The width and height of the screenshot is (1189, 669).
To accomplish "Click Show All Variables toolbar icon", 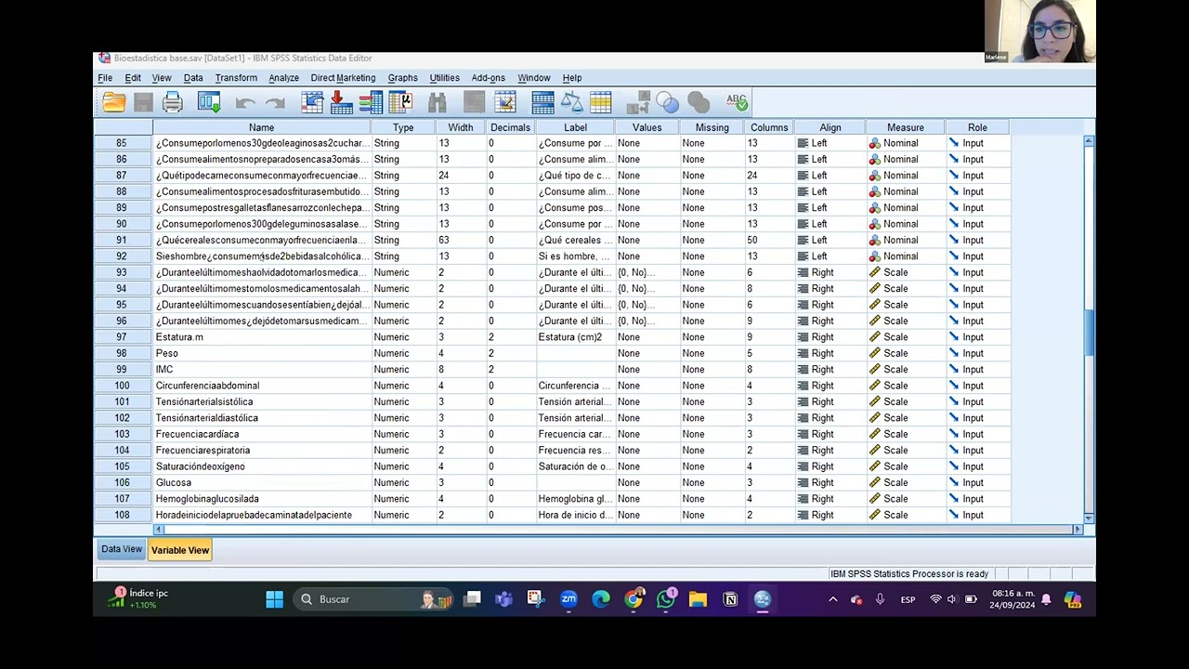I will pos(699,102).
